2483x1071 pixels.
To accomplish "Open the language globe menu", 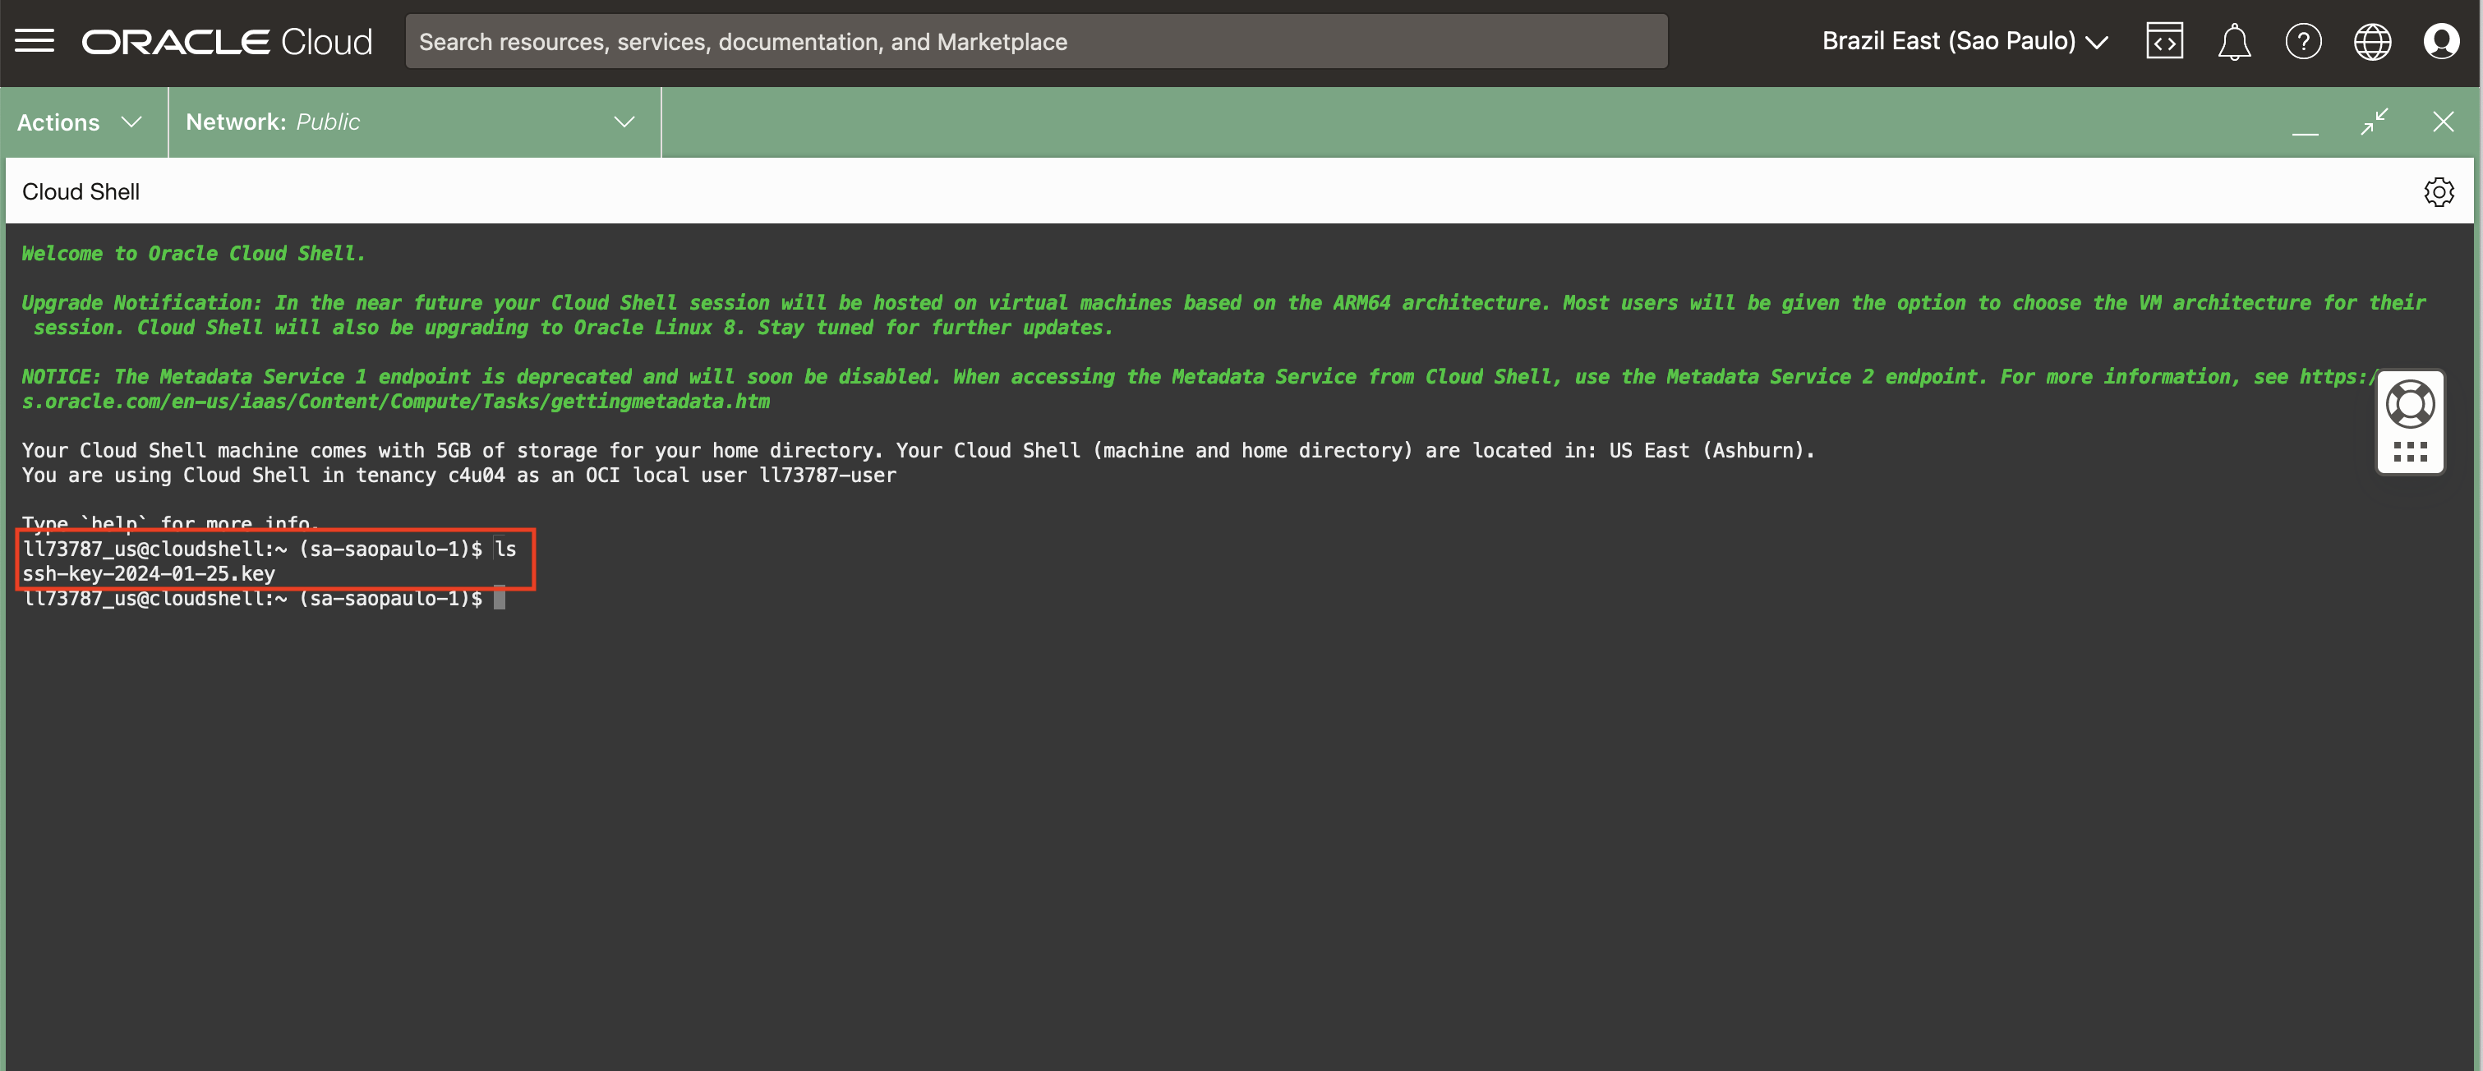I will pos(2372,41).
